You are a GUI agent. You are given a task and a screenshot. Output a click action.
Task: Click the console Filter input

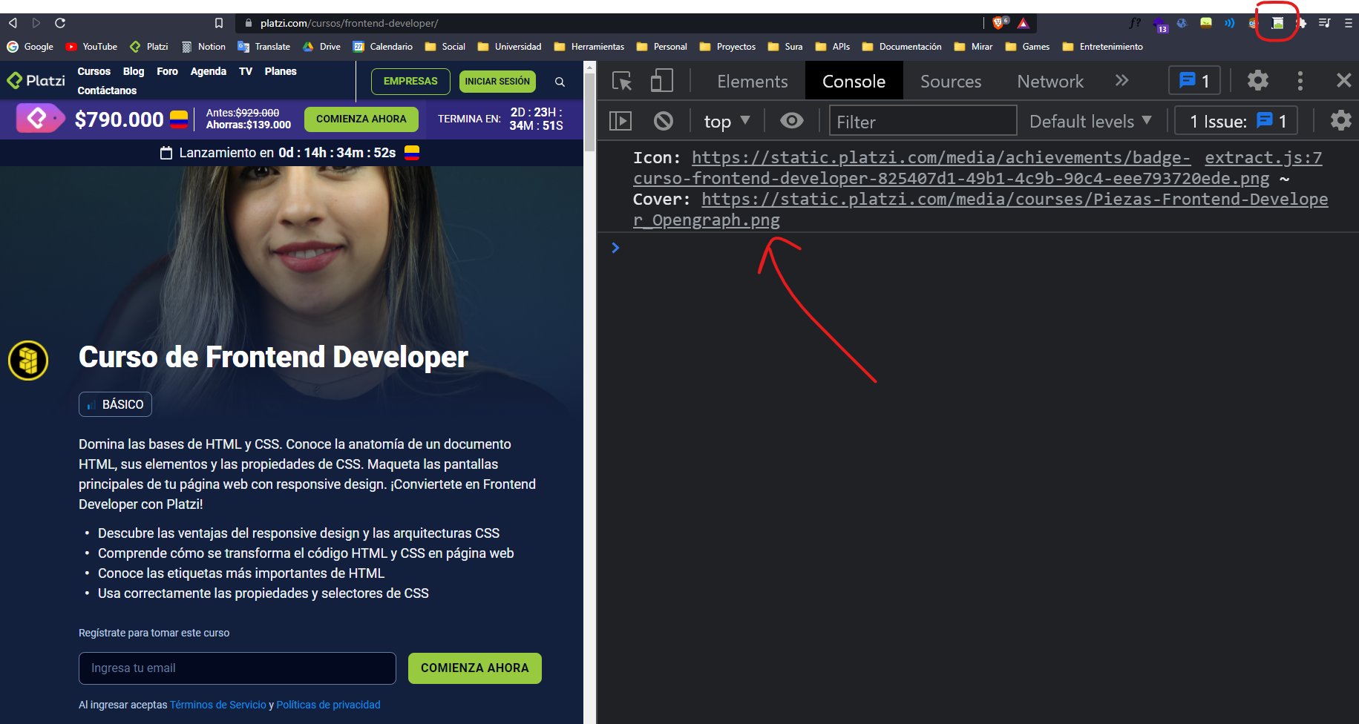(x=923, y=120)
